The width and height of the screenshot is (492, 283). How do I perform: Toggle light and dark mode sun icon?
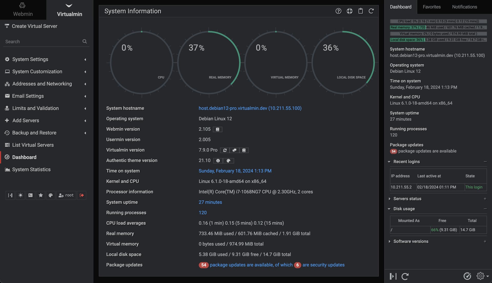click(x=20, y=195)
